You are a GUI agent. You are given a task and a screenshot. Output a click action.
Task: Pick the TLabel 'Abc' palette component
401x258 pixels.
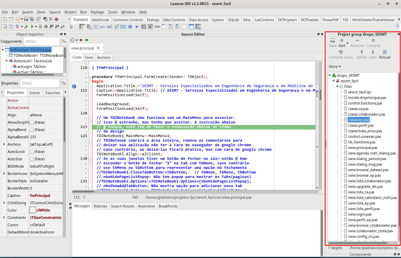pyautogui.click(x=103, y=27)
